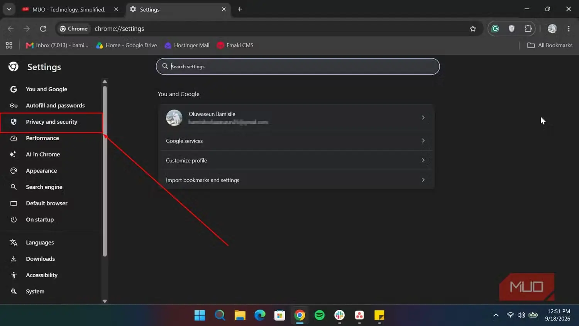Click the Customize profile label
579x326 pixels.
(x=186, y=160)
